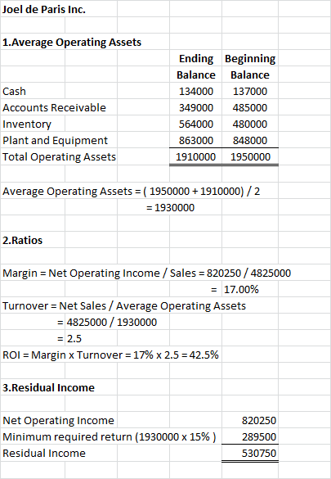Select the 'Beginning' column header cell
331x479 pixels.
[250, 58]
